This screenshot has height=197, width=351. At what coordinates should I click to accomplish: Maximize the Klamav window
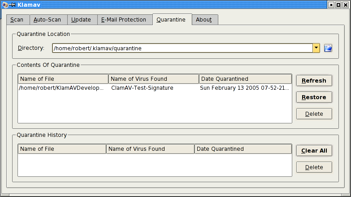pyautogui.click(x=338, y=4)
